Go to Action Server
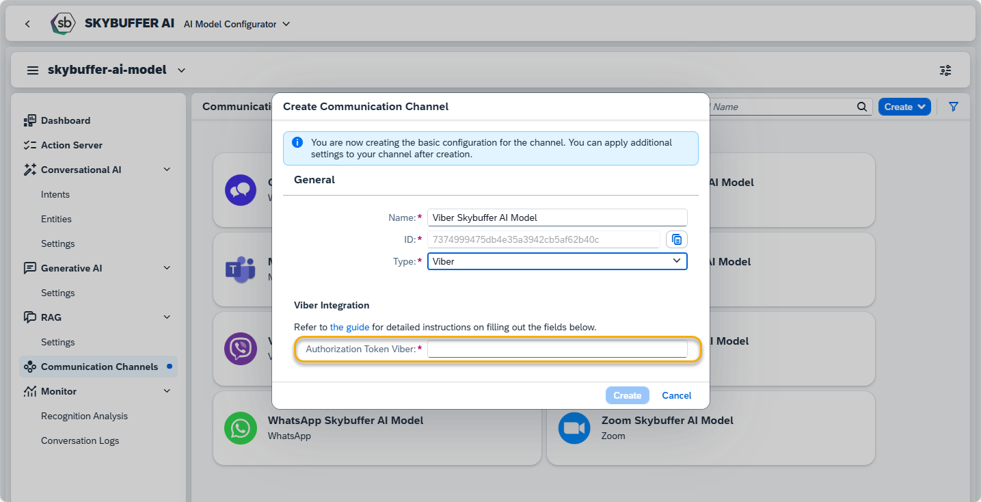This screenshot has height=502, width=981. pyautogui.click(x=72, y=145)
